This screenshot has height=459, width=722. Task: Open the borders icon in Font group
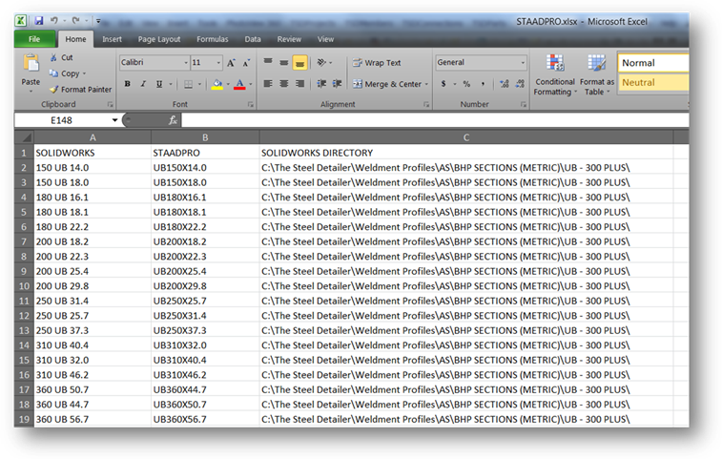click(188, 84)
